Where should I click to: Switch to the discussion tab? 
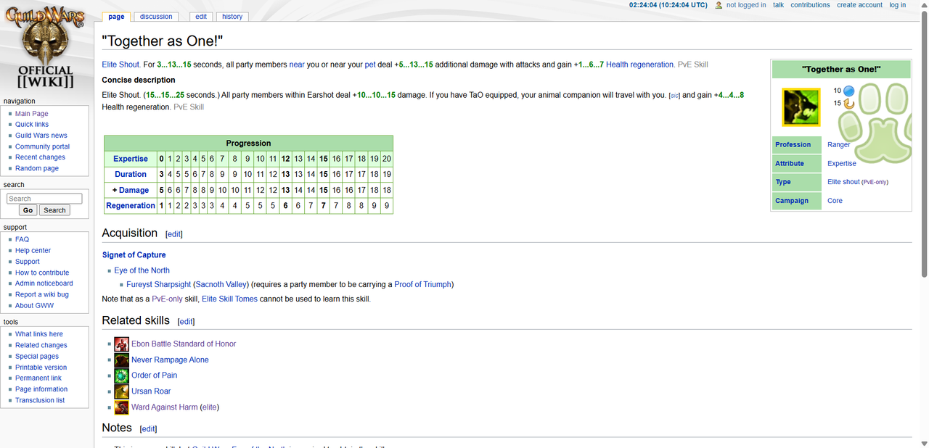tap(156, 17)
